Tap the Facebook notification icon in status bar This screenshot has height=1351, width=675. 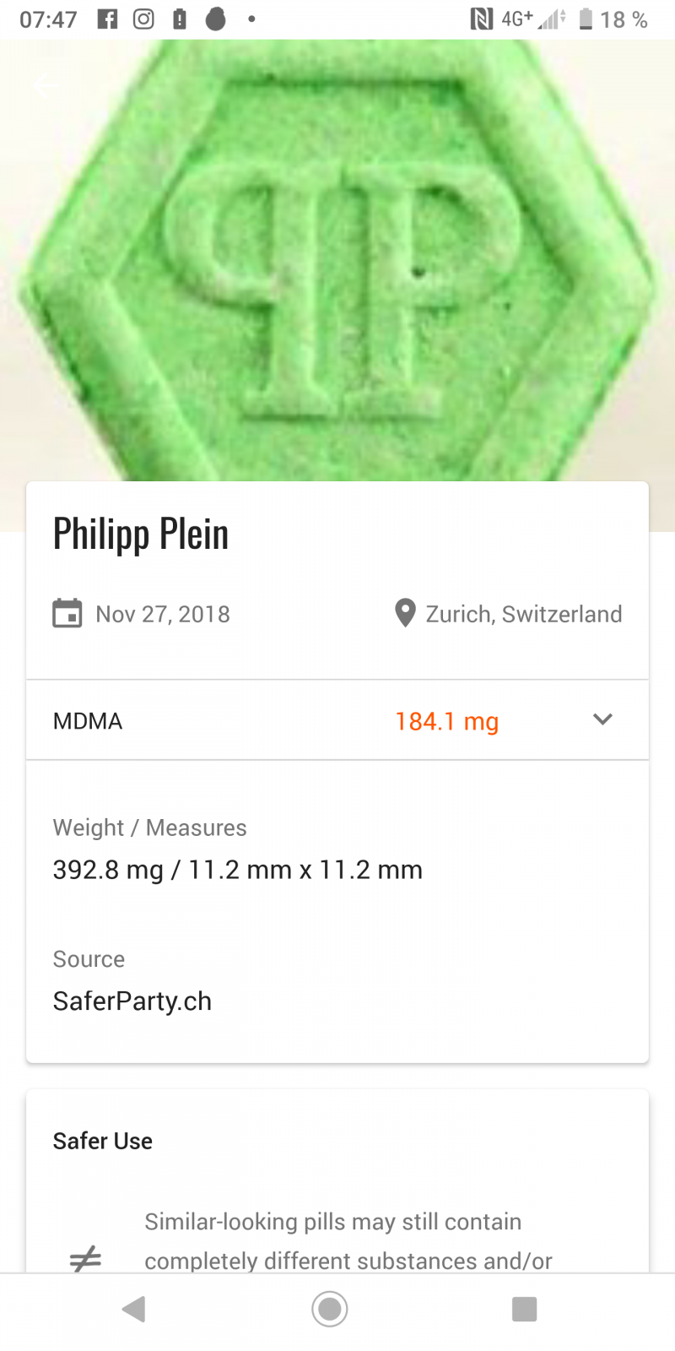(107, 19)
